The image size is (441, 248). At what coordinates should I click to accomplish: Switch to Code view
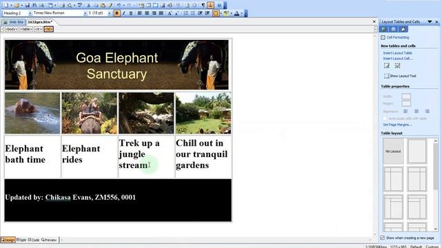pyautogui.click(x=34, y=240)
